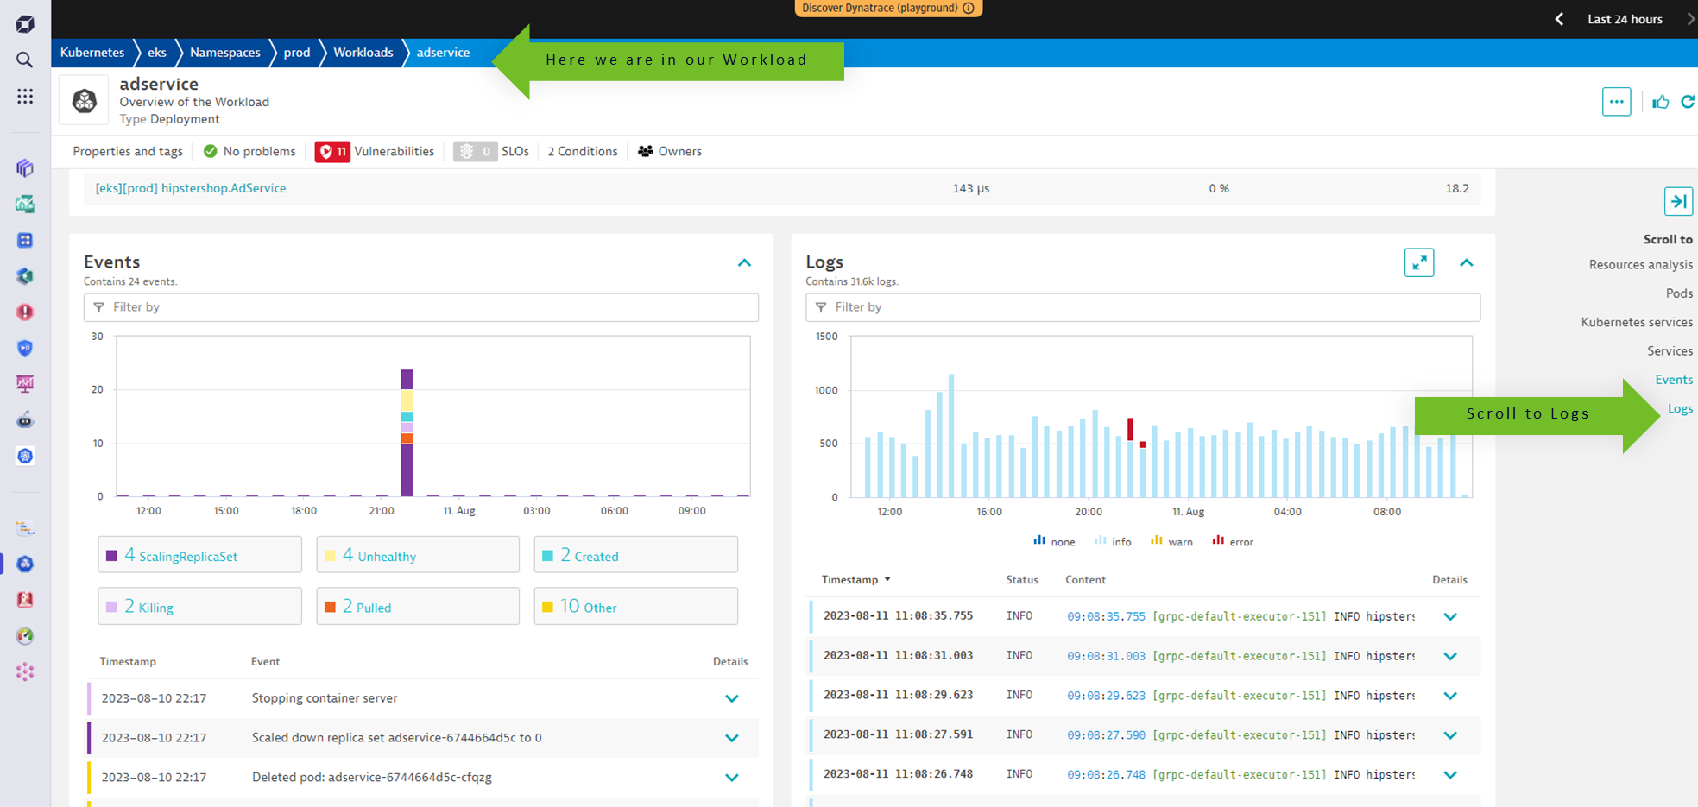The height and width of the screenshot is (807, 1698).
Task: Click the adservice workload hexagon icon
Action: pos(85,101)
